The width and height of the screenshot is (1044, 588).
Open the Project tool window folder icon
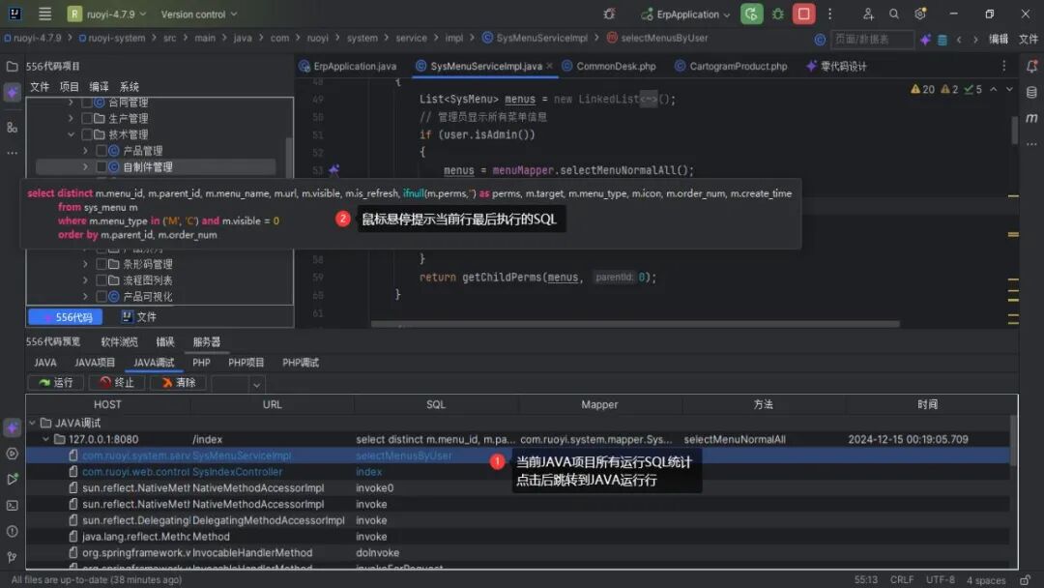pos(12,66)
